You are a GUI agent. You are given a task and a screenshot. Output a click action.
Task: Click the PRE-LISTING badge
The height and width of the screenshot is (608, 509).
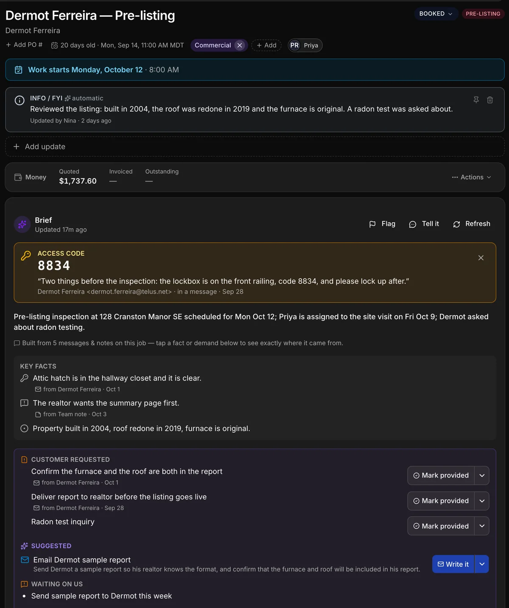pos(483,14)
